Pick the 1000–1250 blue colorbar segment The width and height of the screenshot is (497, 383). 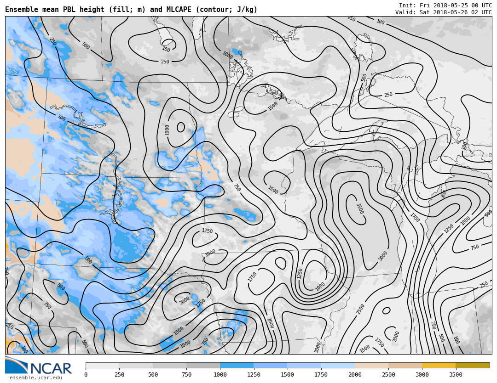[237, 366]
